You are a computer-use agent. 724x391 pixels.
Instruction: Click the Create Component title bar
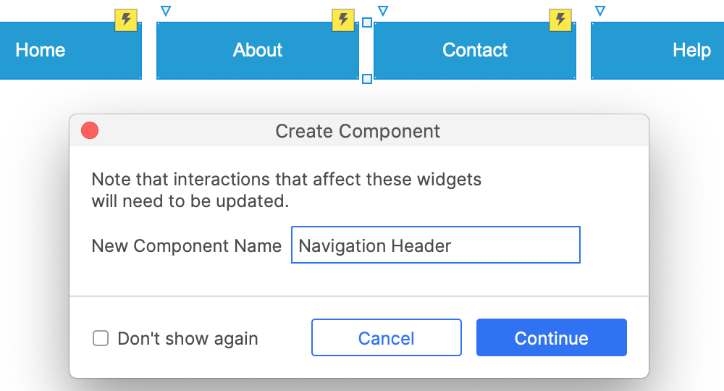tap(358, 131)
